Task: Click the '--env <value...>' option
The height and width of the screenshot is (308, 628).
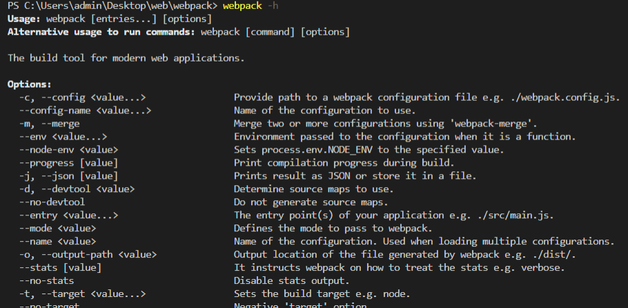Action: 63,137
